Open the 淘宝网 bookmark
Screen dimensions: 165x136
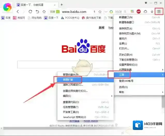pos(19,18)
